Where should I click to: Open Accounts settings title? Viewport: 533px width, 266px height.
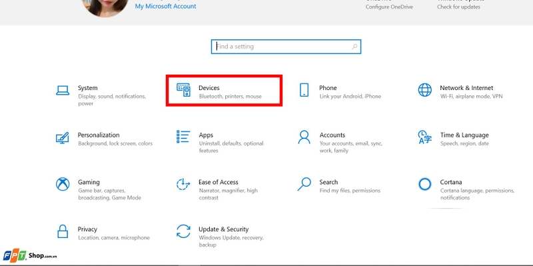[x=332, y=135]
